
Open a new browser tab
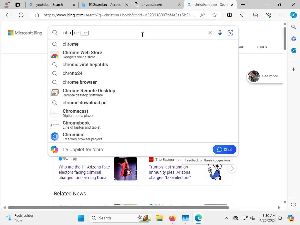[x=243, y=5]
